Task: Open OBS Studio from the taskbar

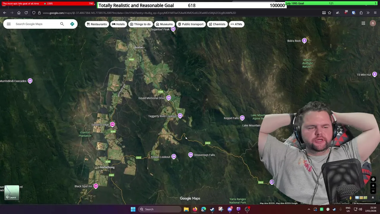Action: click(247, 209)
